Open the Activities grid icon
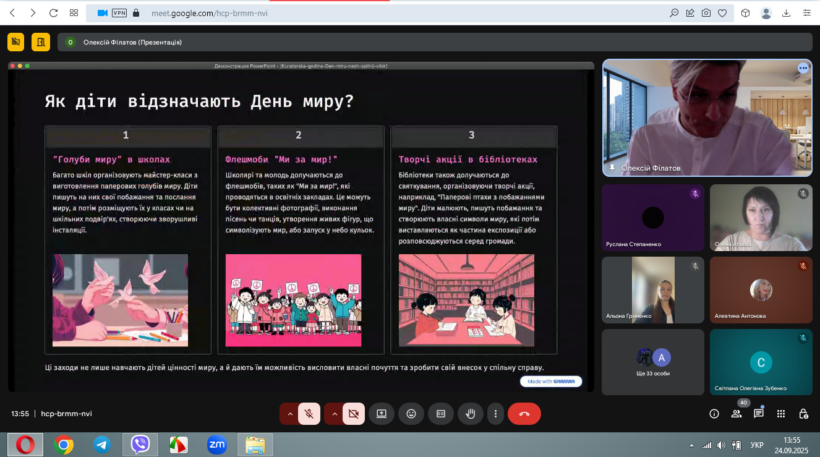Image resolution: width=820 pixels, height=457 pixels. pos(781,414)
